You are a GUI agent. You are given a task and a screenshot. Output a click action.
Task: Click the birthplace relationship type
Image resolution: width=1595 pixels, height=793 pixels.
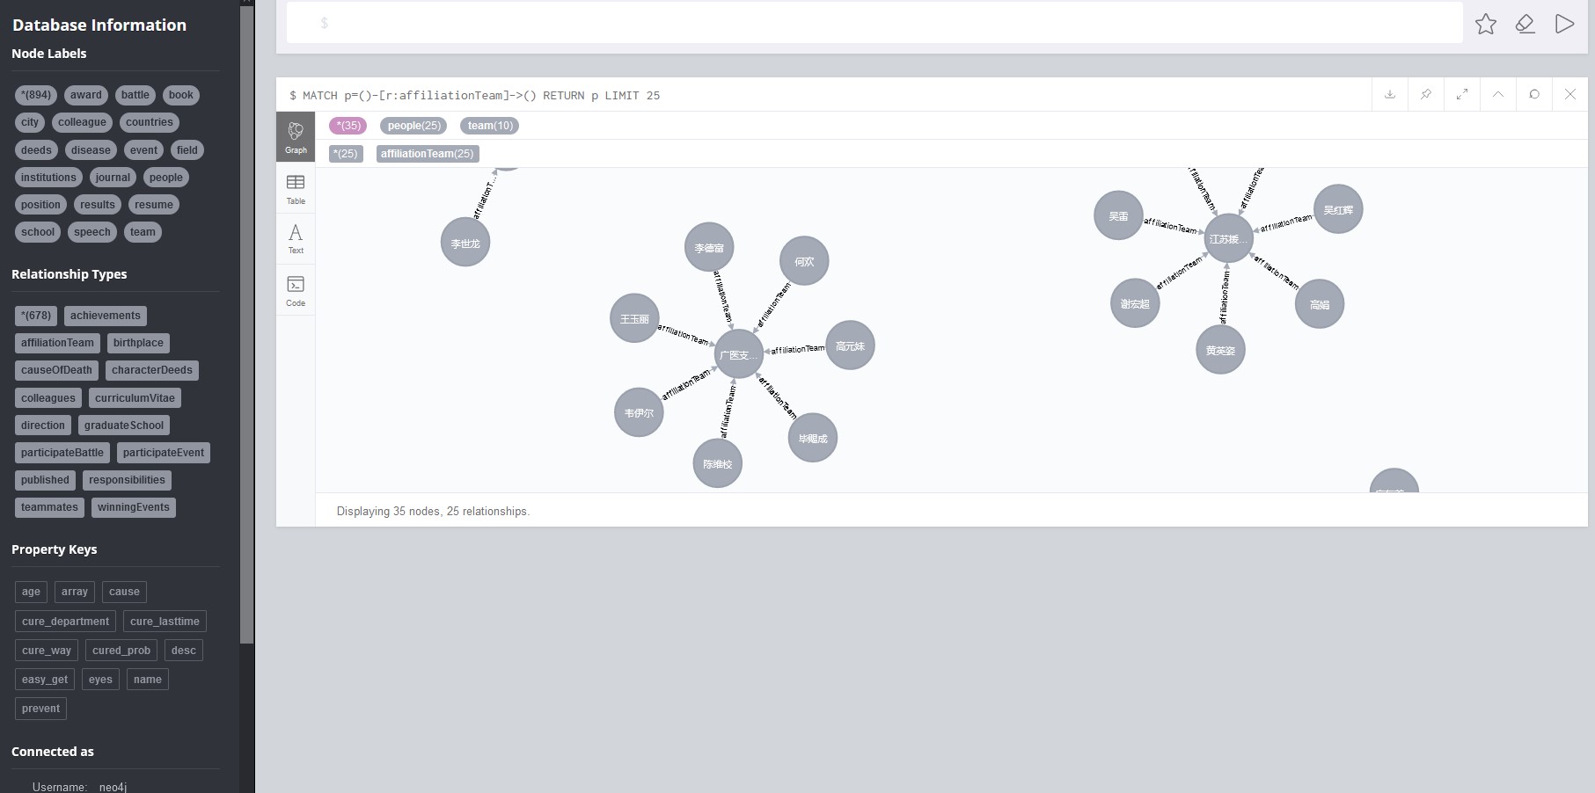click(138, 343)
